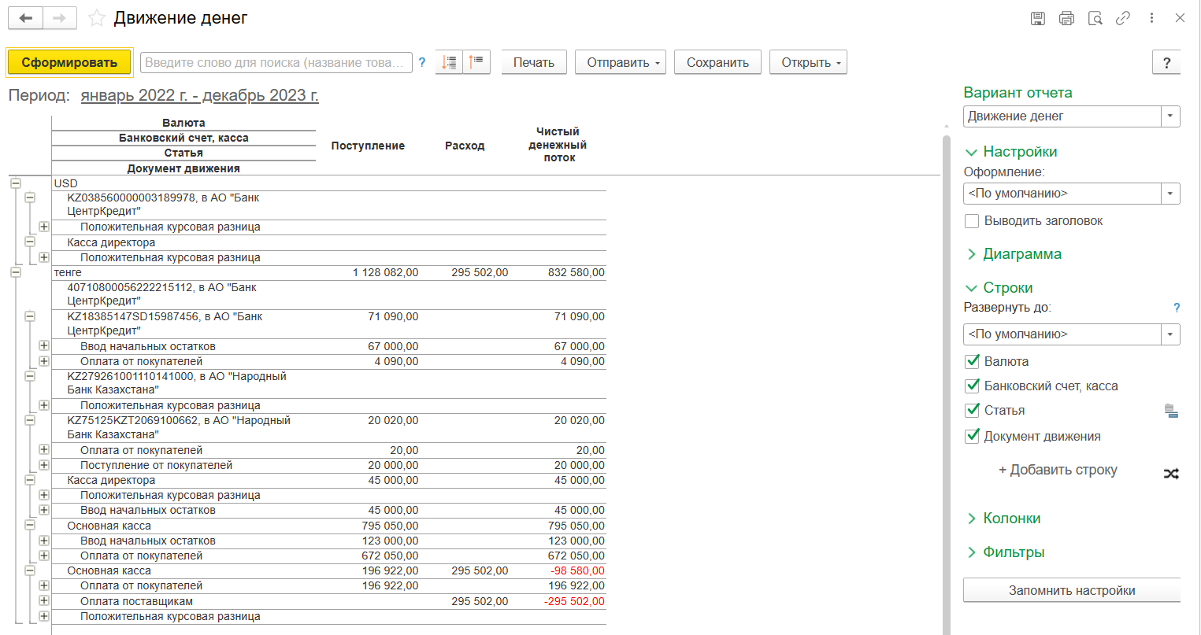Viewport: 1201px width, 635px height.
Task: Expand the Колонки section
Action: [x=1011, y=519]
